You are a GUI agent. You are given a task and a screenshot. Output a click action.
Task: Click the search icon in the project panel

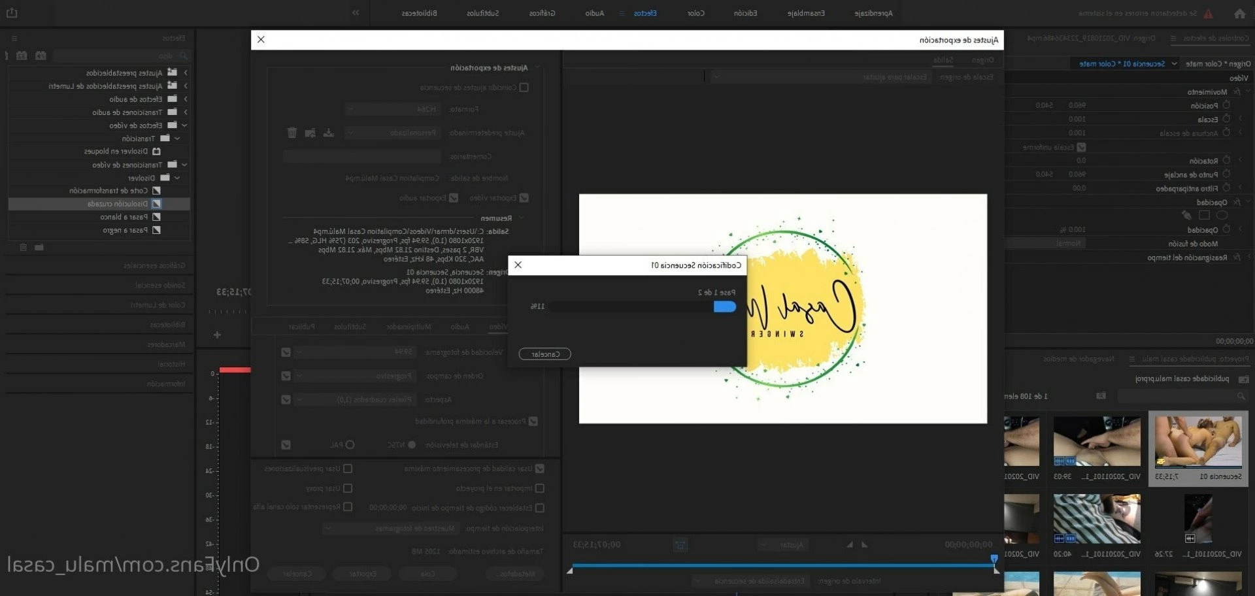(1241, 396)
